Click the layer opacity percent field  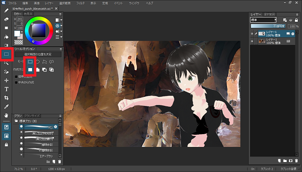pyautogui.click(x=292, y=26)
